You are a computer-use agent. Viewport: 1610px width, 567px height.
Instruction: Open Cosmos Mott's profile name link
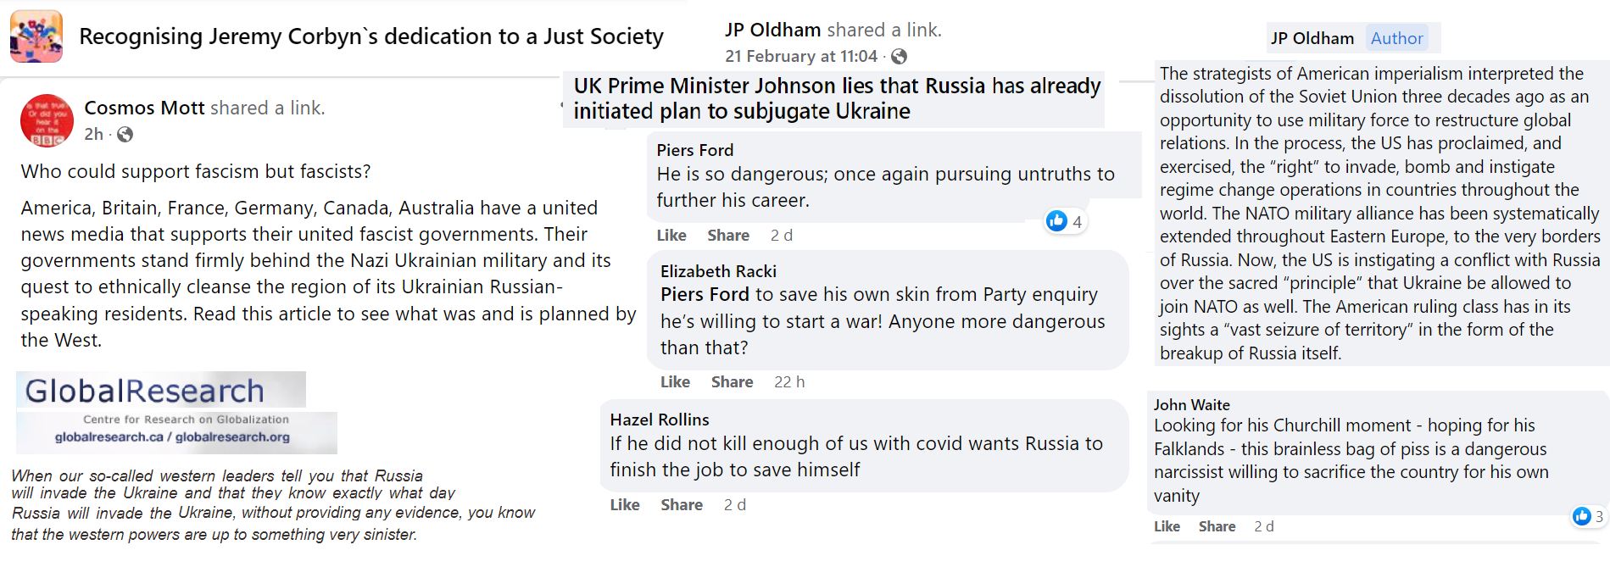click(144, 108)
